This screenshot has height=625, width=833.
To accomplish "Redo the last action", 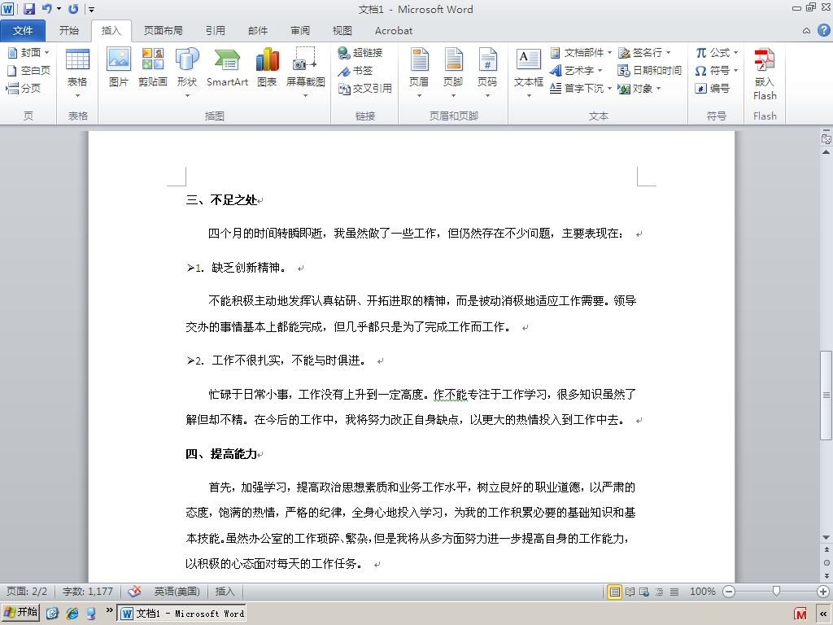I will coord(73,9).
